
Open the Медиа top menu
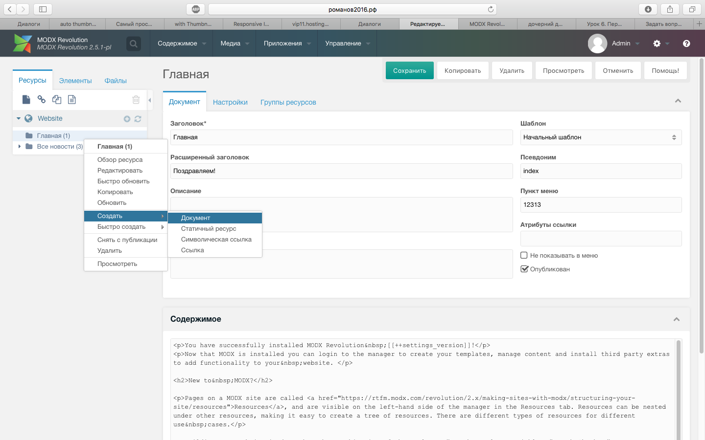click(x=235, y=44)
